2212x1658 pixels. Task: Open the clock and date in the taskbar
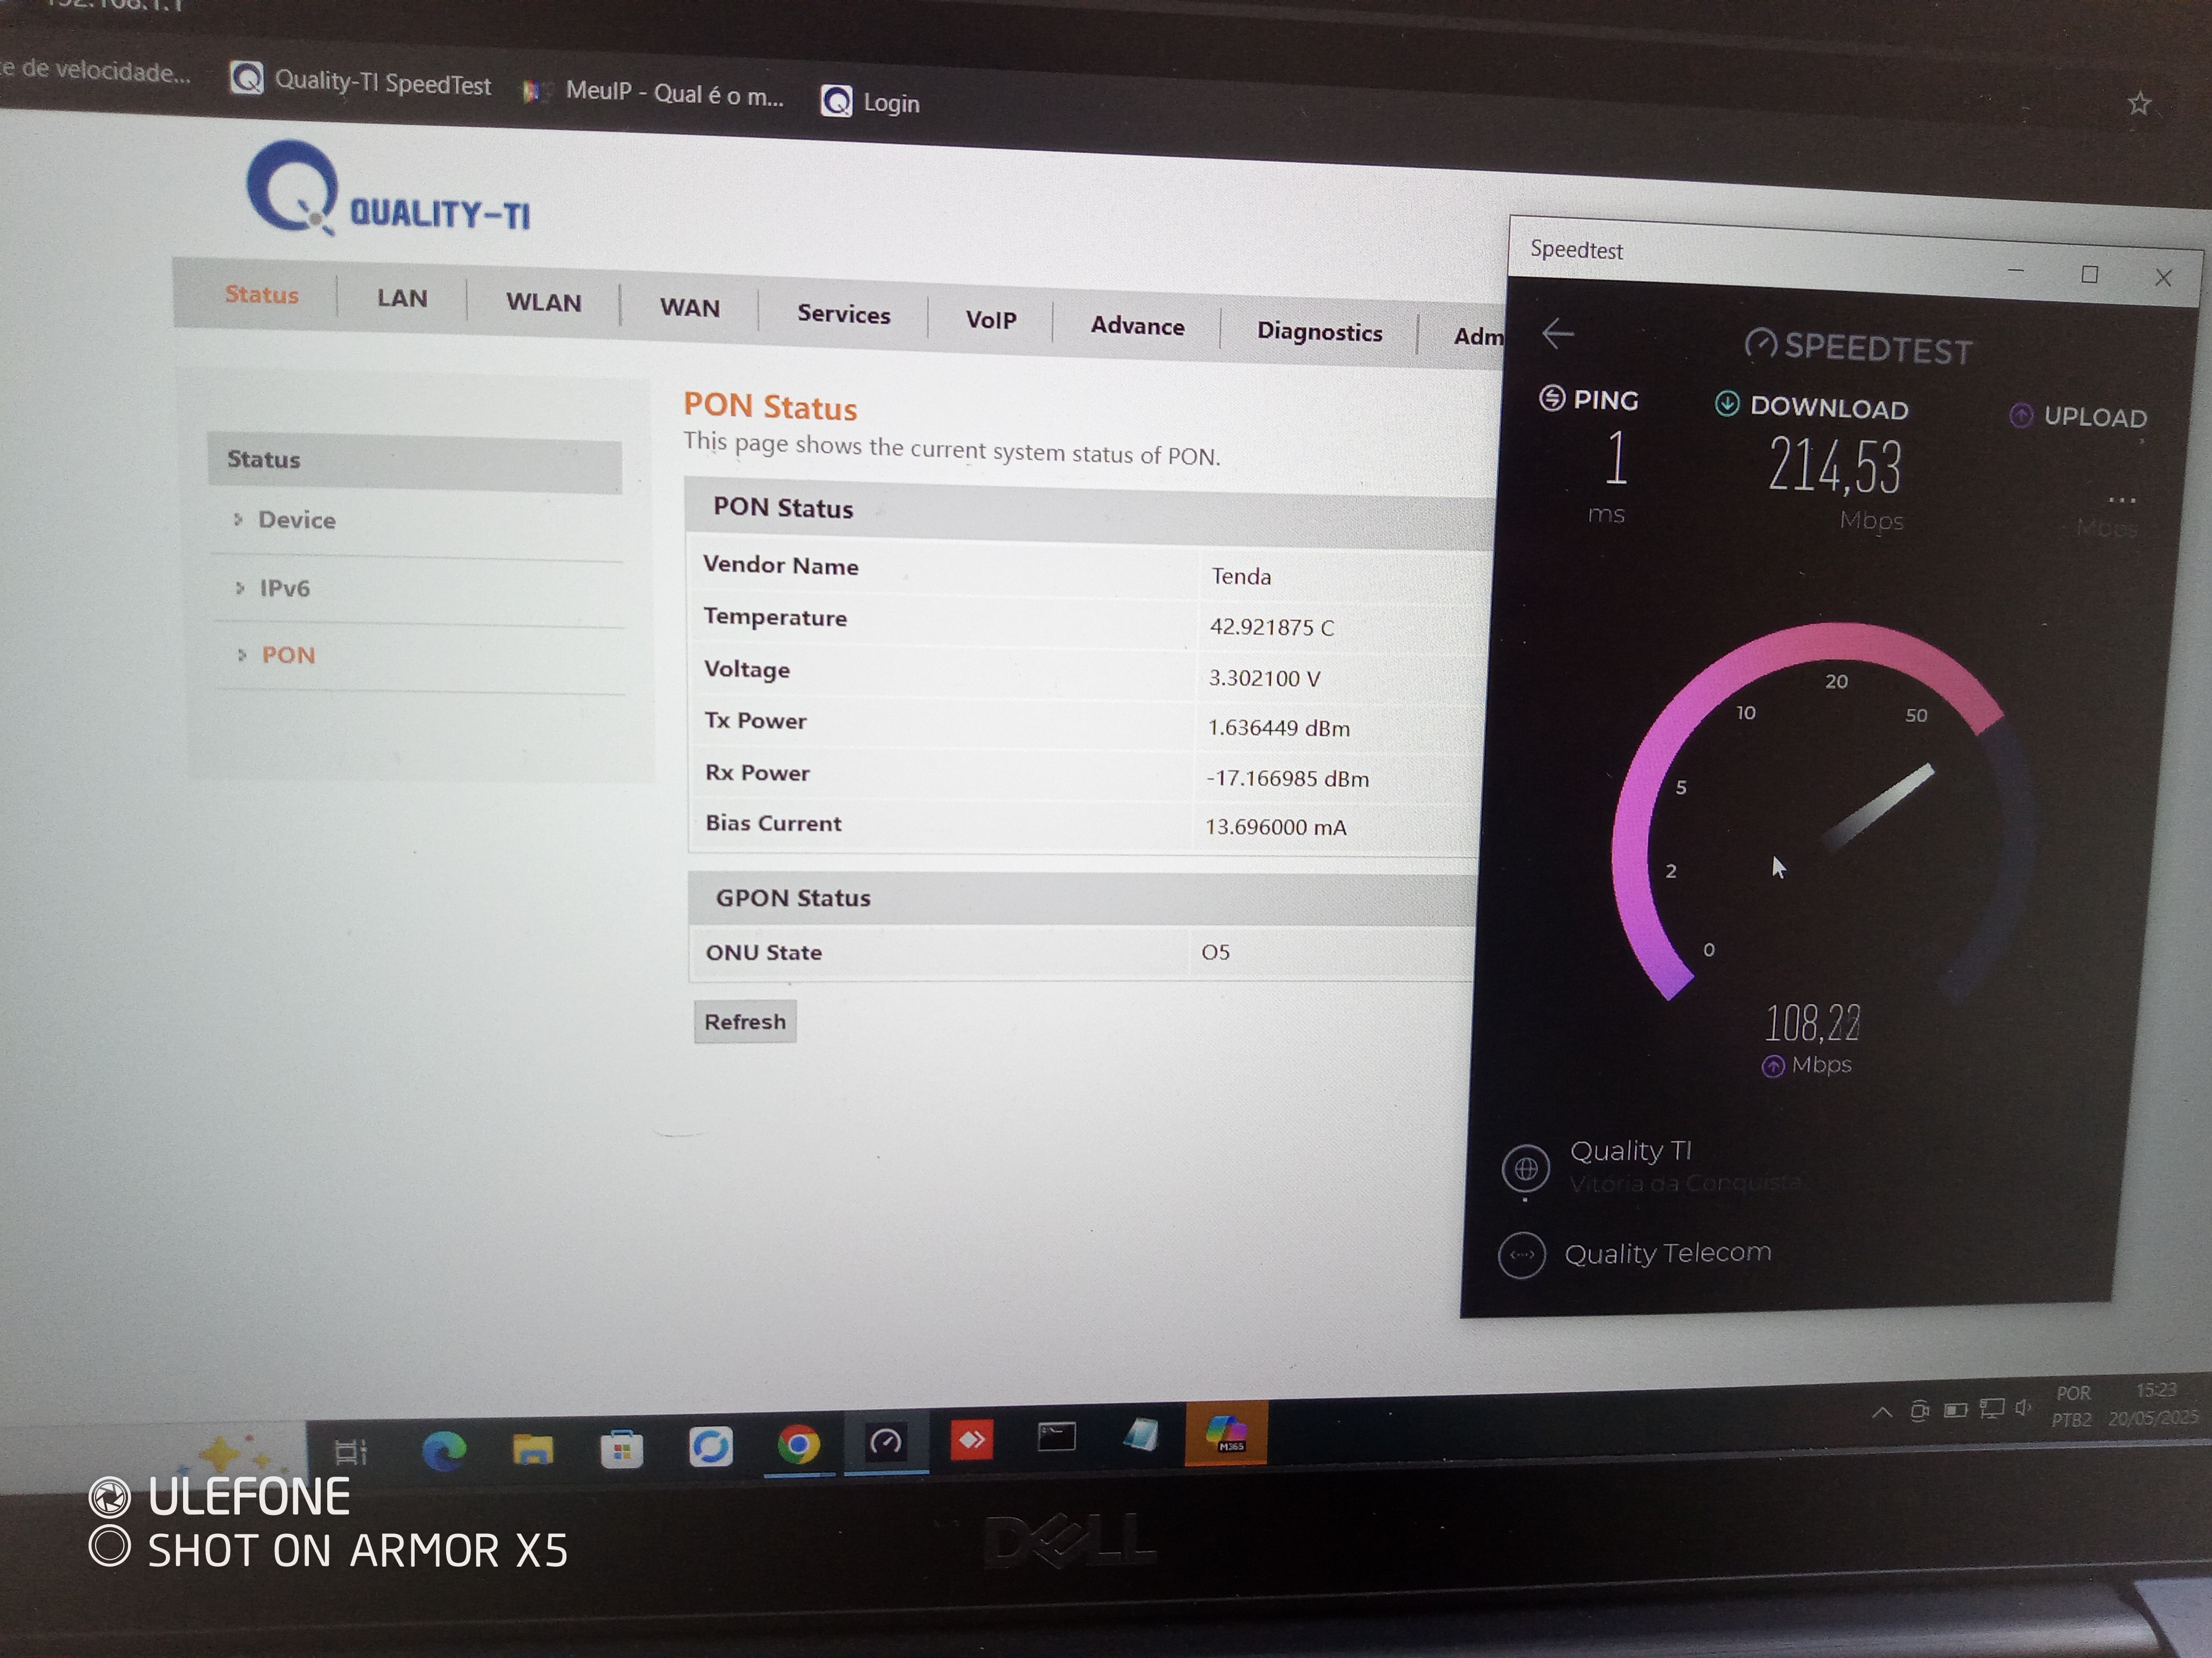pyautogui.click(x=2153, y=1404)
